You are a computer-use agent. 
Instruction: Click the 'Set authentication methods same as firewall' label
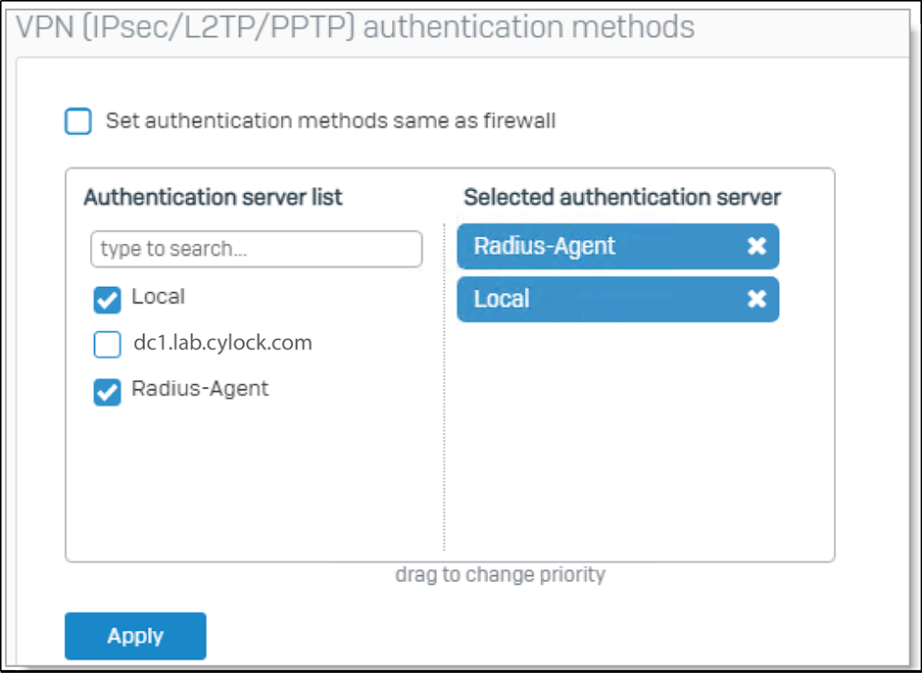pyautogui.click(x=330, y=121)
